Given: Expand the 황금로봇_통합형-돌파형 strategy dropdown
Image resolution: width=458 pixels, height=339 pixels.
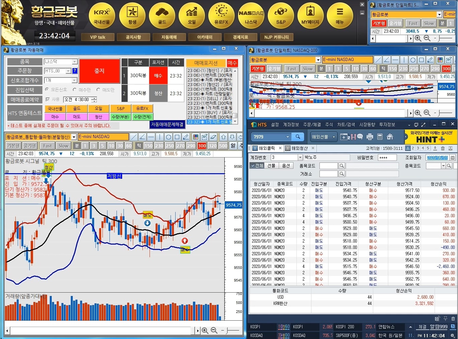Looking at the screenshot, I should 74,137.
